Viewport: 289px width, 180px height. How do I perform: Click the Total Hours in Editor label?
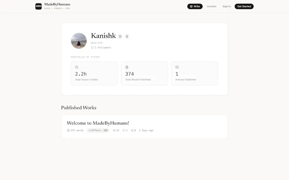87,80
